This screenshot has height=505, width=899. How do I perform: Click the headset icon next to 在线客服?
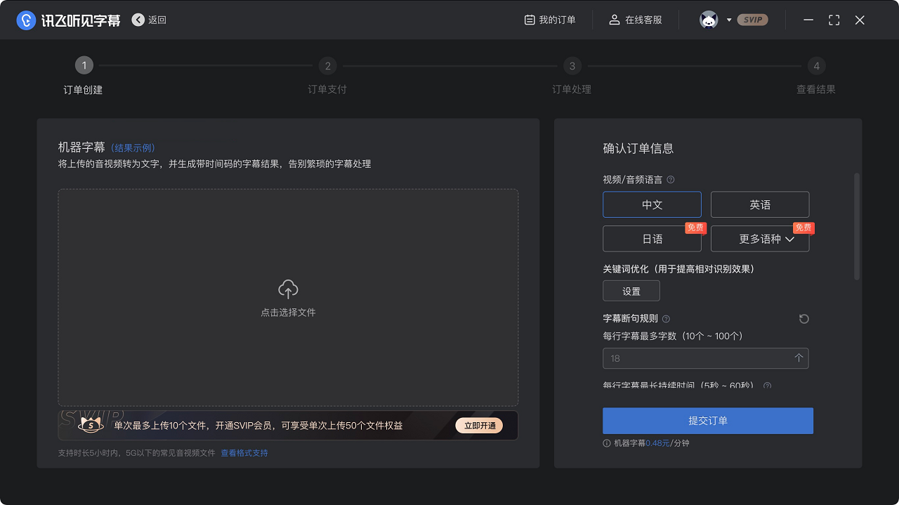point(614,20)
